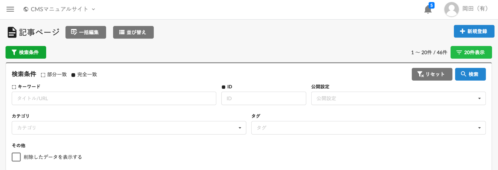Click the magnifier icon on 検索 button
This screenshot has height=170, width=498.
(463, 74)
